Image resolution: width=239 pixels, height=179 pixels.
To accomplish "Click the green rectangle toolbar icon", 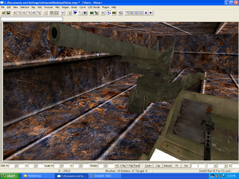I will [x=91, y=13].
